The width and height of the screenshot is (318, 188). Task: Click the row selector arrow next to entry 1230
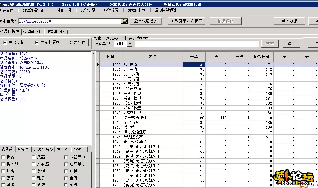point(98,64)
